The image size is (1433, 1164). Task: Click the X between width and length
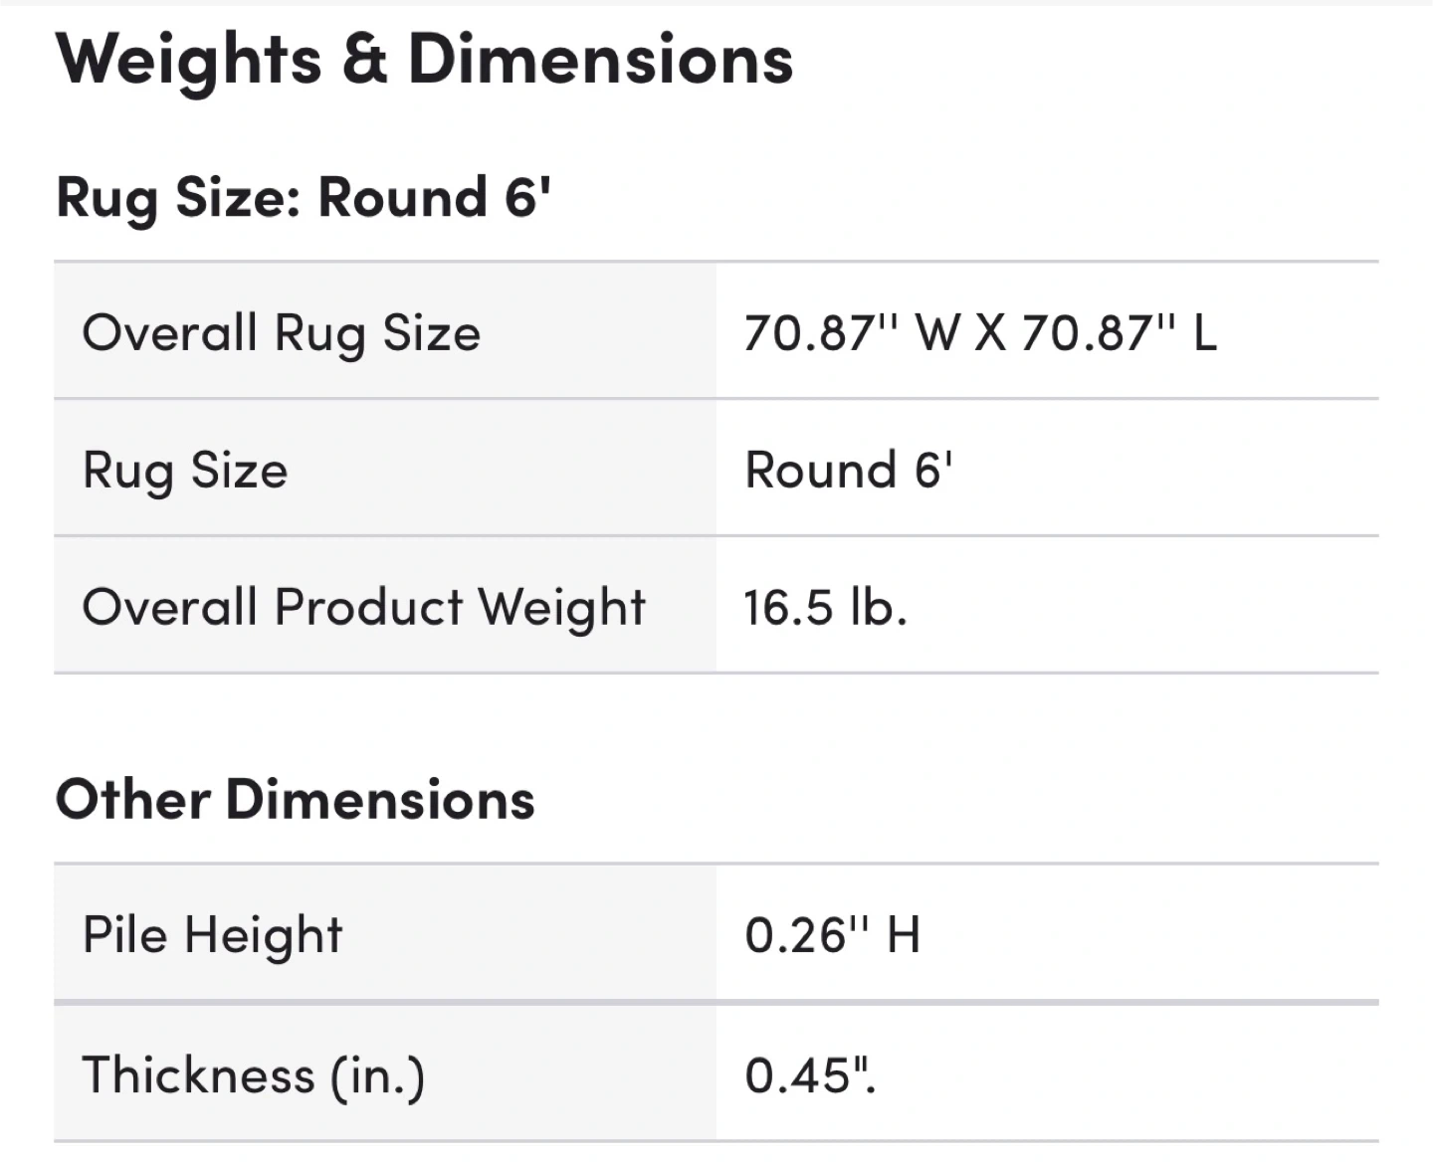tap(990, 332)
